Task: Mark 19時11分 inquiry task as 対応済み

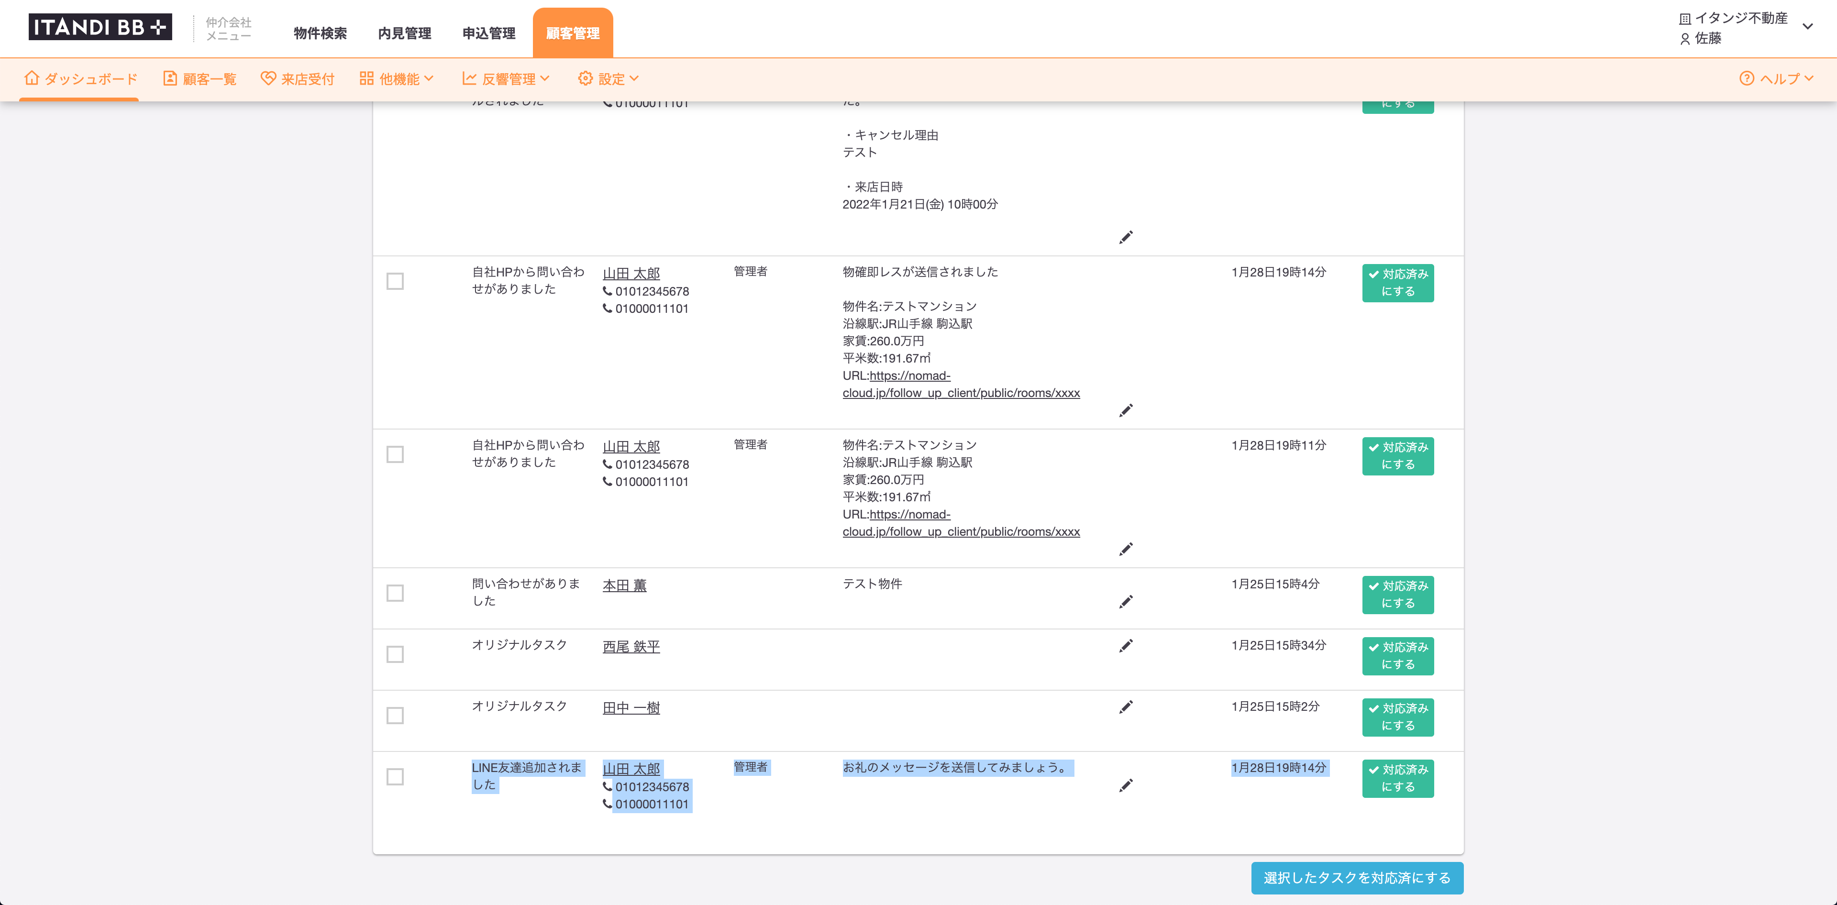Action: 1398,456
